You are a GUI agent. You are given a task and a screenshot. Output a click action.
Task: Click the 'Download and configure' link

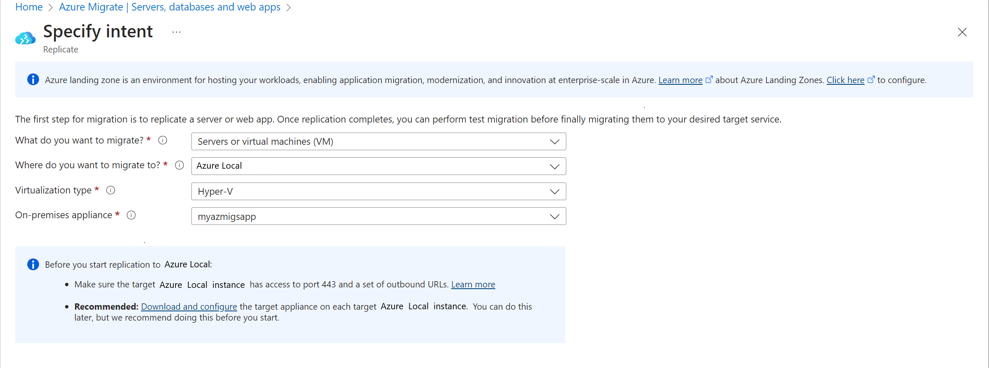(189, 307)
